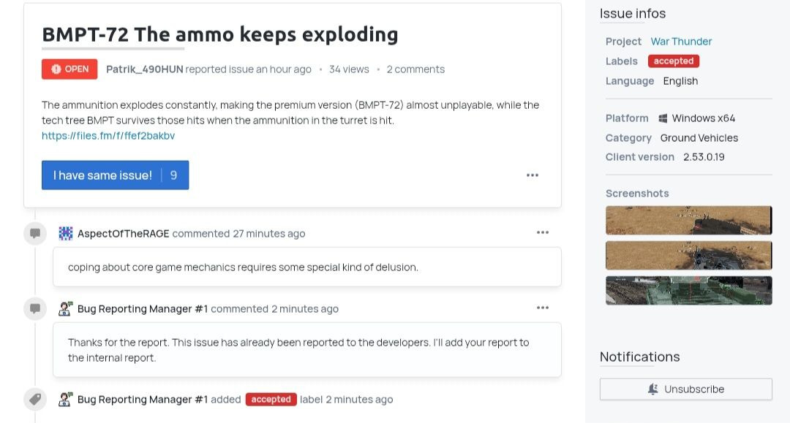Viewport: 790px width, 423px height.
Task: Click AspectOfTheRAGE's avatar icon
Action: click(66, 234)
